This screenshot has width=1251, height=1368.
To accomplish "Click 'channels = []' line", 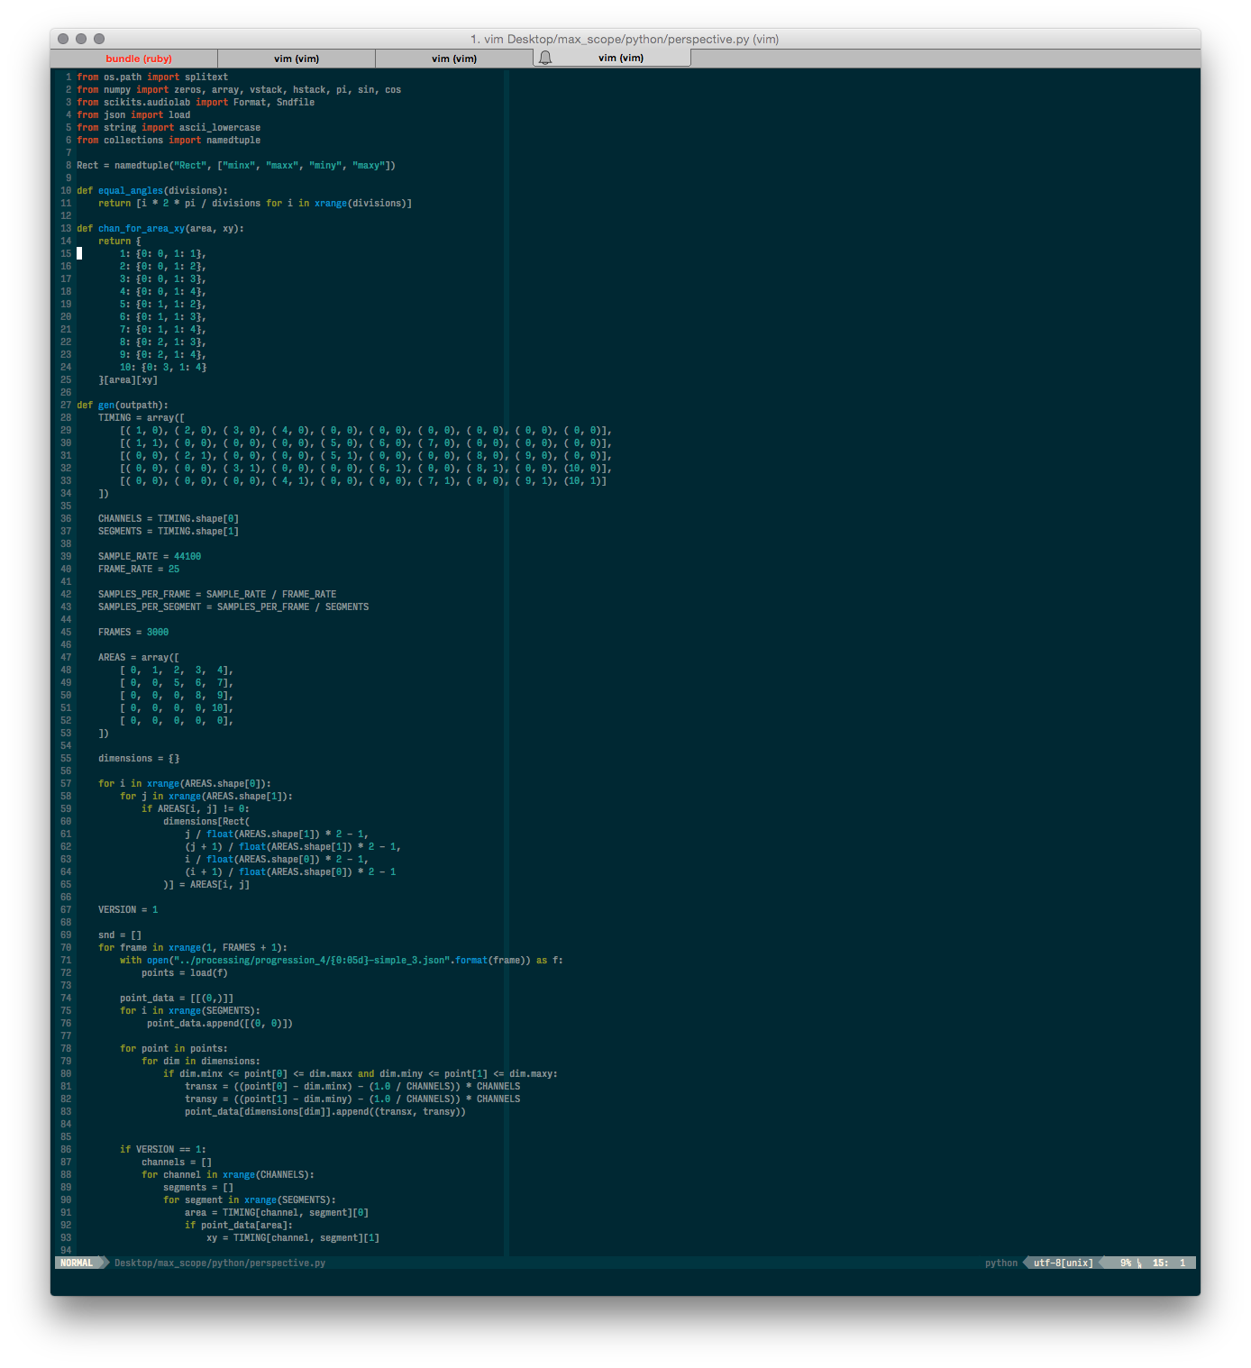I will 177,1163.
